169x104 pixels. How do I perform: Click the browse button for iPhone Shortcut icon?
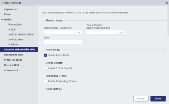[x=121, y=32]
